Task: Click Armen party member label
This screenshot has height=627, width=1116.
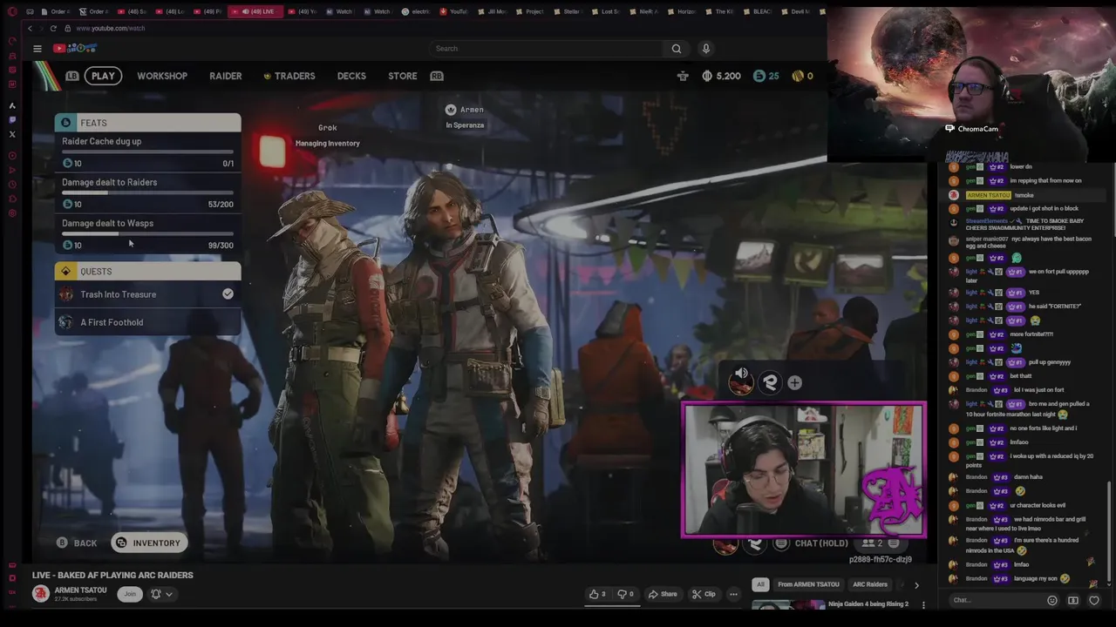Action: [x=465, y=117]
